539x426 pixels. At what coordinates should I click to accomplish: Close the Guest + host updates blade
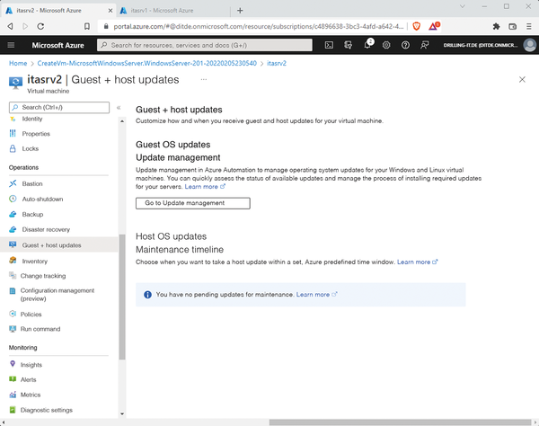(x=522, y=79)
